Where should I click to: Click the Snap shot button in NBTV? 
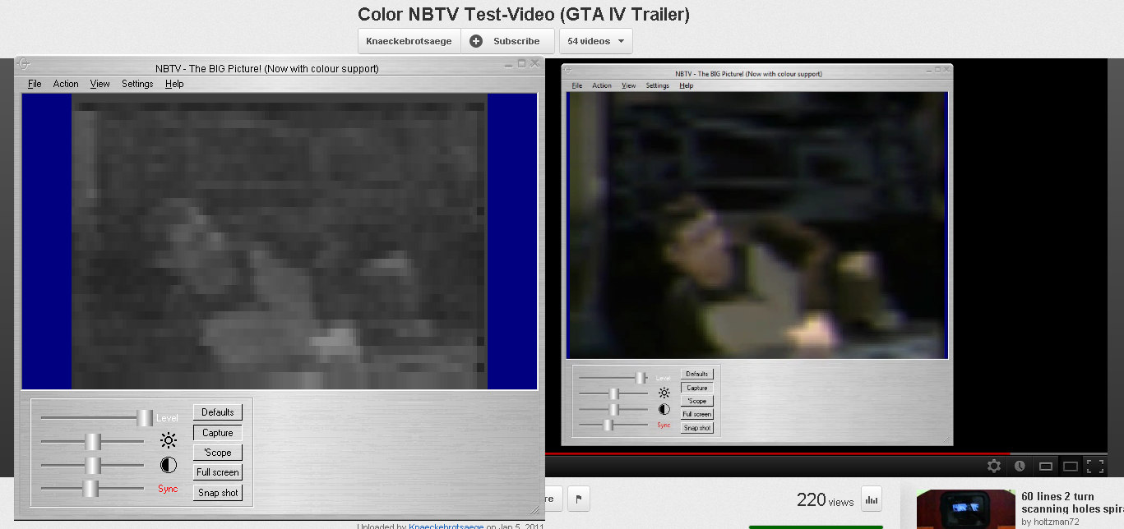218,493
